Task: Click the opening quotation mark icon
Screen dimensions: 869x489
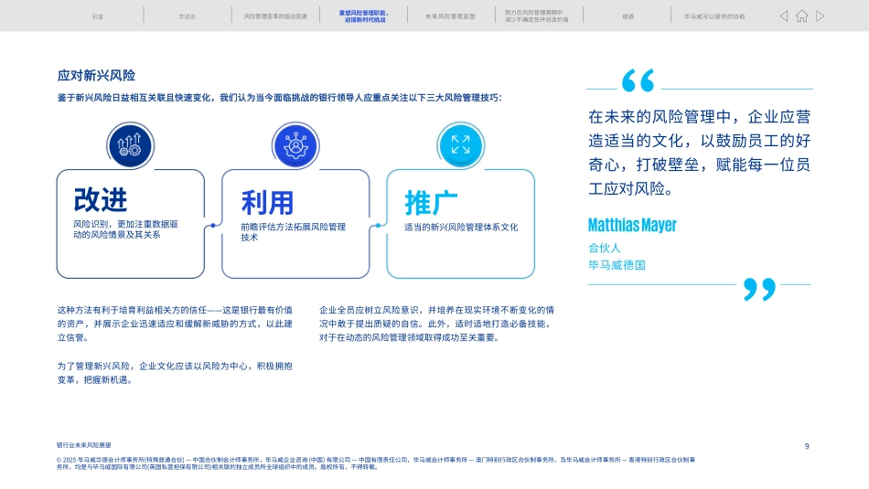Action: 638,80
